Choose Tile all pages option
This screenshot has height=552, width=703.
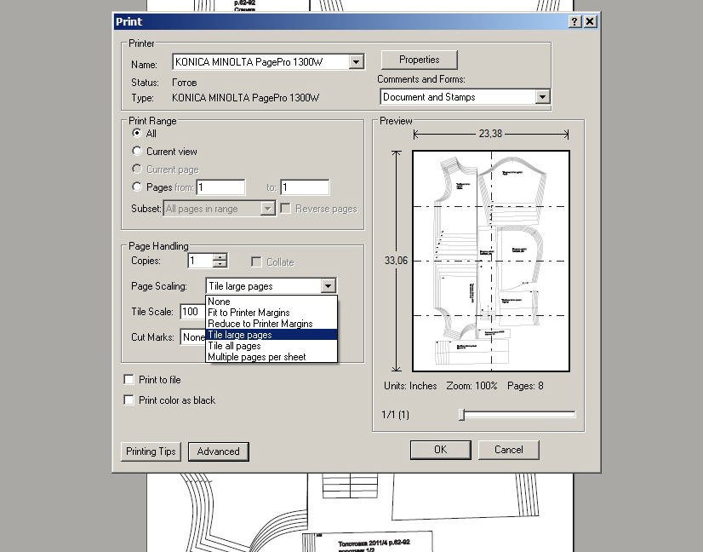click(271, 346)
